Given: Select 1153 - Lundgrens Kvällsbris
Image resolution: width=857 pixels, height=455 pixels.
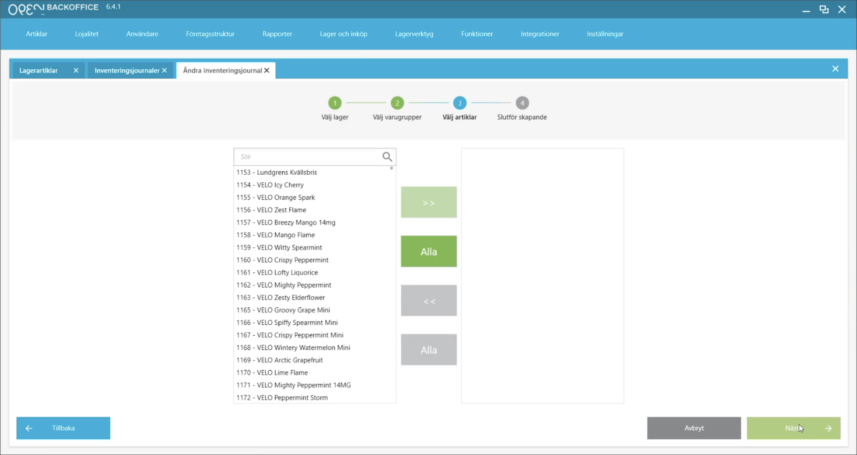Looking at the screenshot, I should tap(314, 172).
